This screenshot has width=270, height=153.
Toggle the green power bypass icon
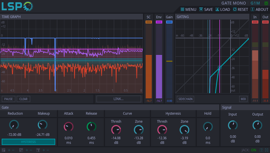pos(266,3)
